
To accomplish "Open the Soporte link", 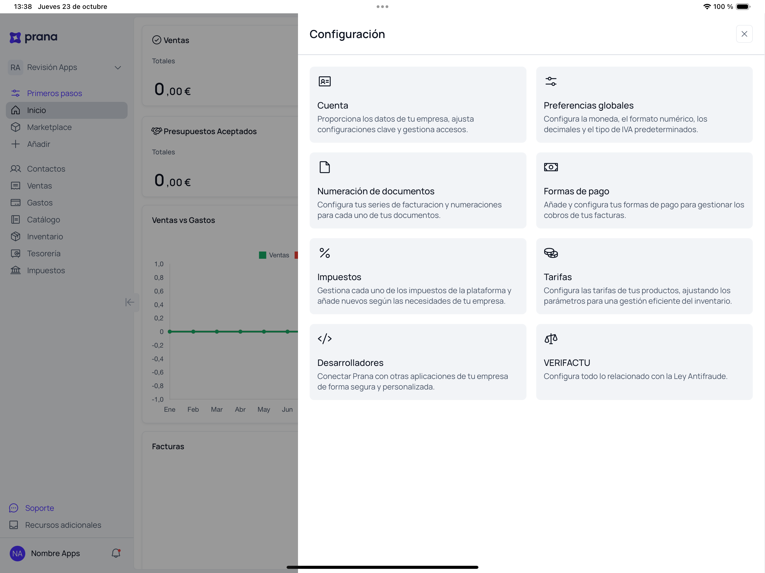I will coord(39,508).
